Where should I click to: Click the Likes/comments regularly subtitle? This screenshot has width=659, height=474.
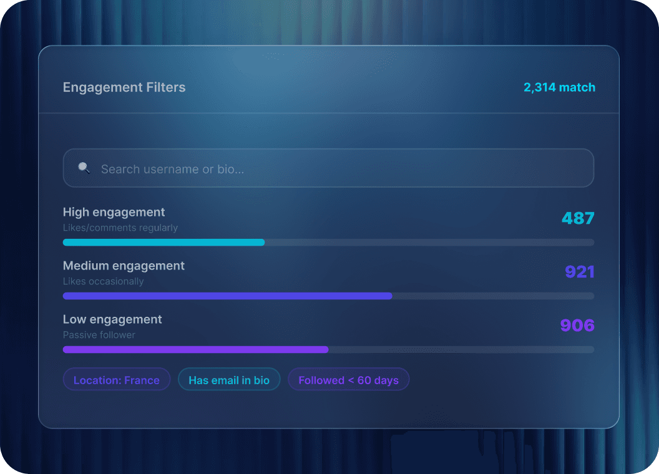pyautogui.click(x=120, y=228)
